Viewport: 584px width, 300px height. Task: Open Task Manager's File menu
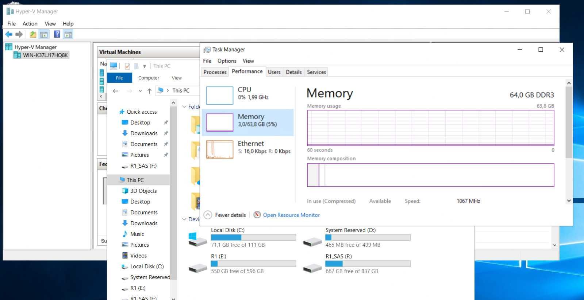207,61
